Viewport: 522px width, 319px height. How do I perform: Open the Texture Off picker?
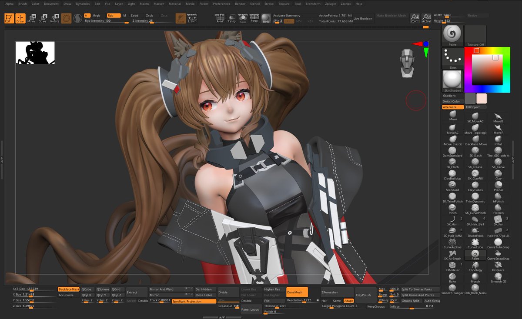click(475, 36)
